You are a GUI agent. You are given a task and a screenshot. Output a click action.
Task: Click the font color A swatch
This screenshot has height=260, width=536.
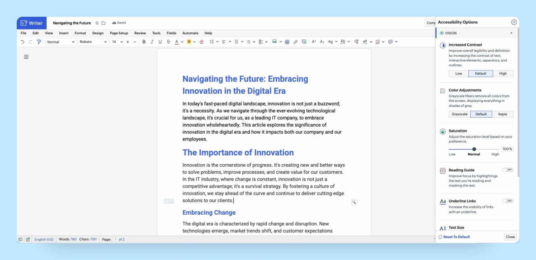coord(177,42)
